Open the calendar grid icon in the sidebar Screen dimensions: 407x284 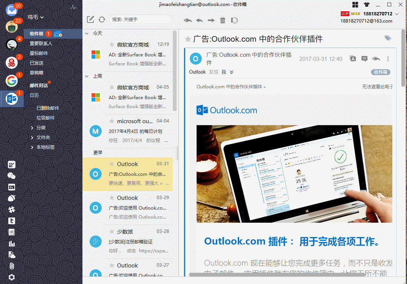tap(12, 187)
